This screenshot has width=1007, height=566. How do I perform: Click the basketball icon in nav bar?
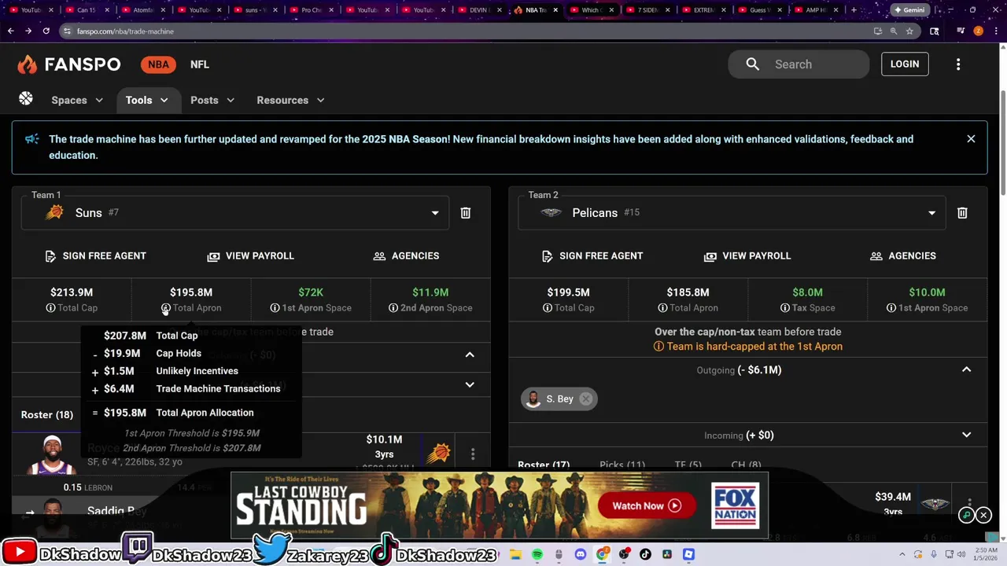coord(26,98)
